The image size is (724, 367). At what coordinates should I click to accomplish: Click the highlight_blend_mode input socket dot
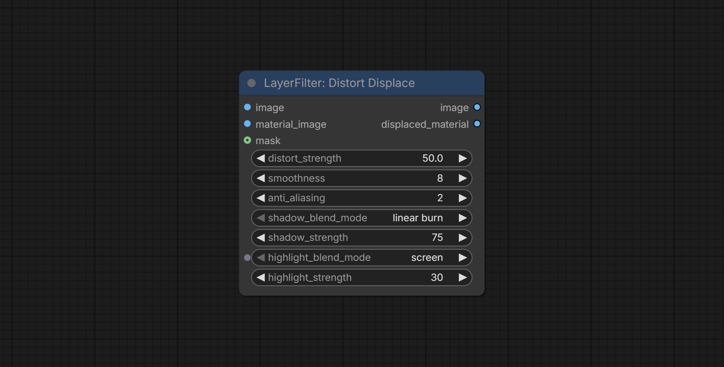point(247,258)
